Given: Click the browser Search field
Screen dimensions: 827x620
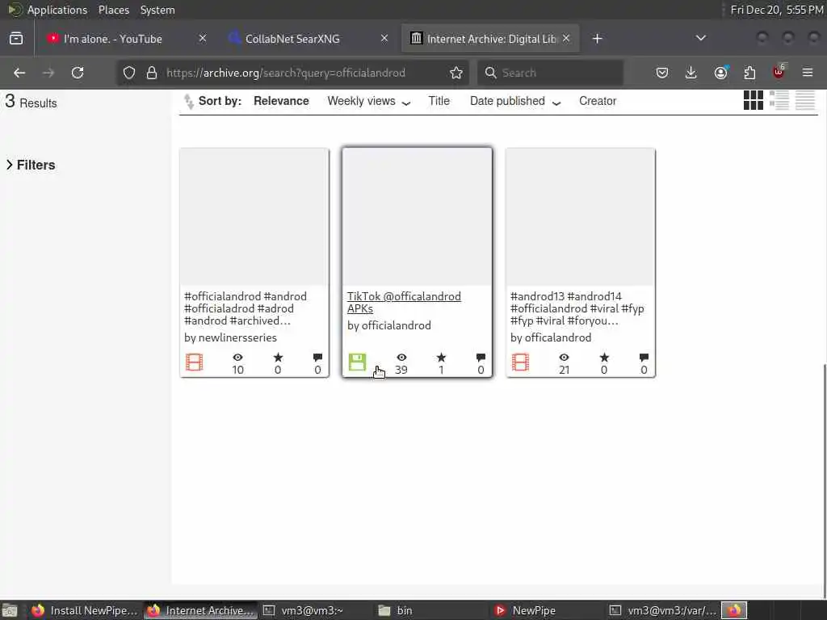Looking at the screenshot, I should (x=550, y=73).
